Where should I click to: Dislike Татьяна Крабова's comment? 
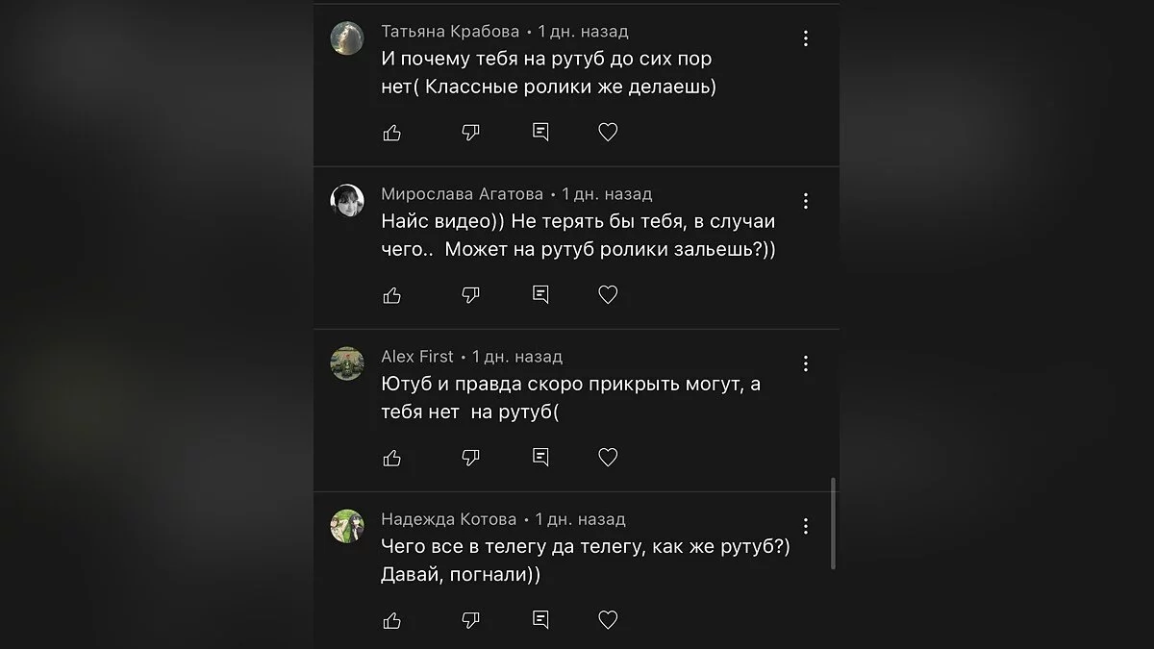[470, 133]
